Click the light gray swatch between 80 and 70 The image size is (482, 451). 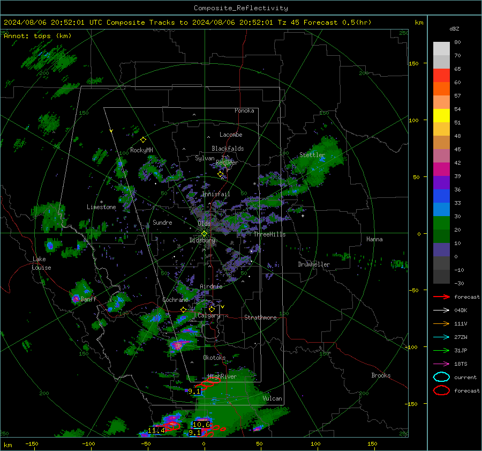pyautogui.click(x=441, y=49)
